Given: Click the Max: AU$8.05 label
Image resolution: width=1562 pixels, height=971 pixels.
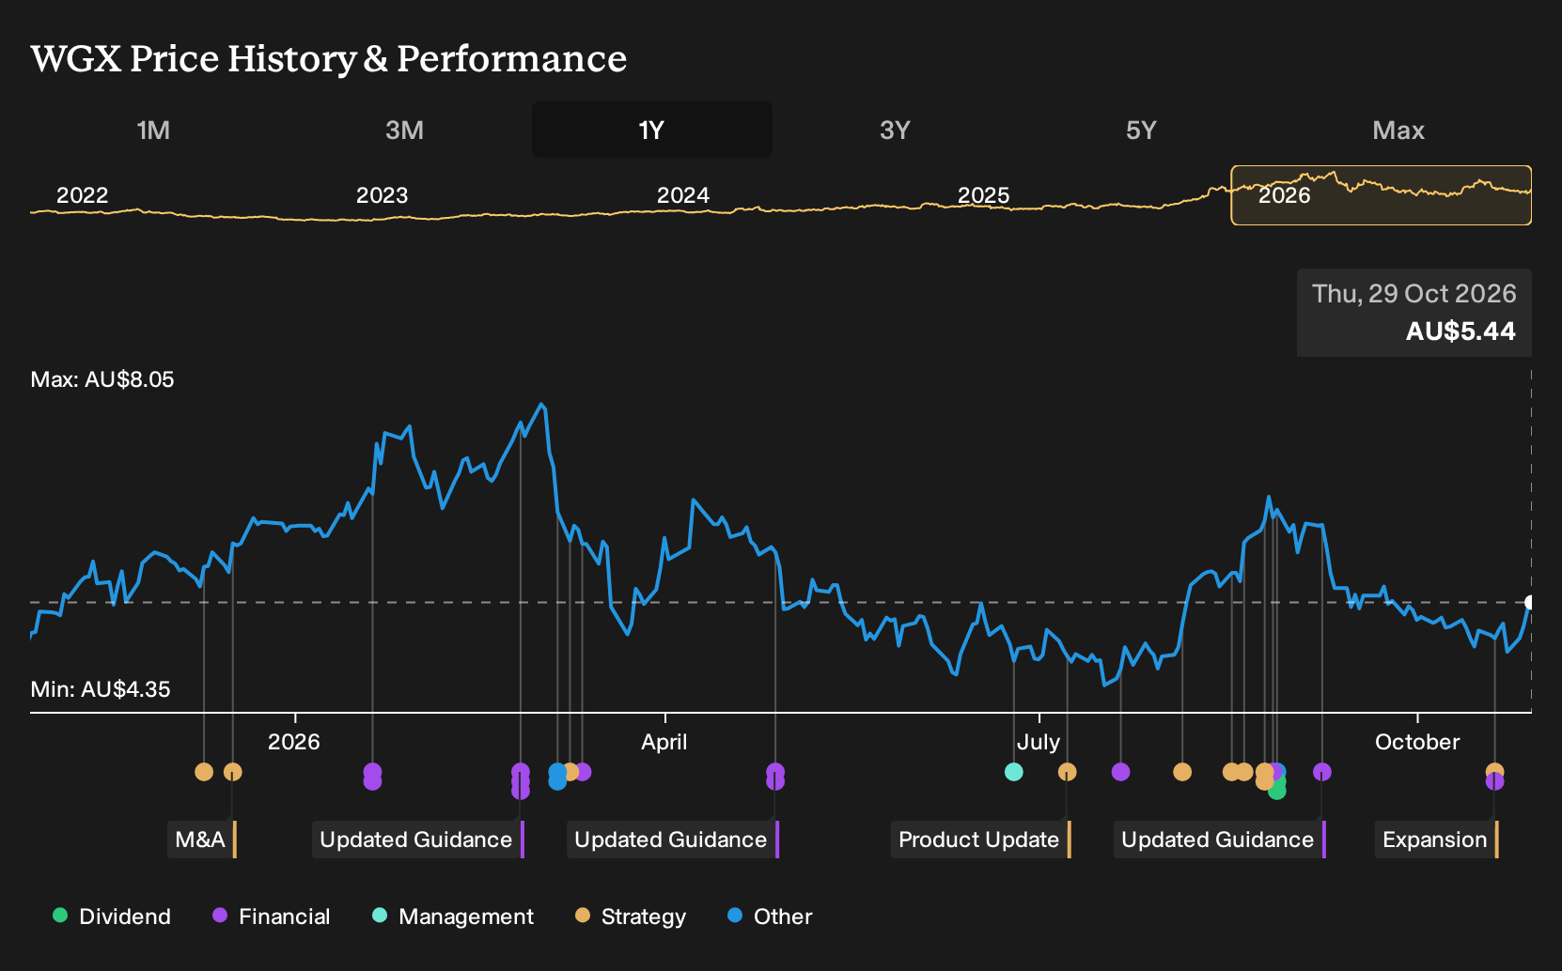Looking at the screenshot, I should [102, 379].
